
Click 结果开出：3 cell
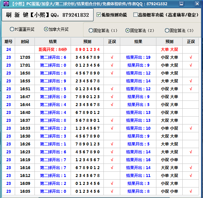138,184
